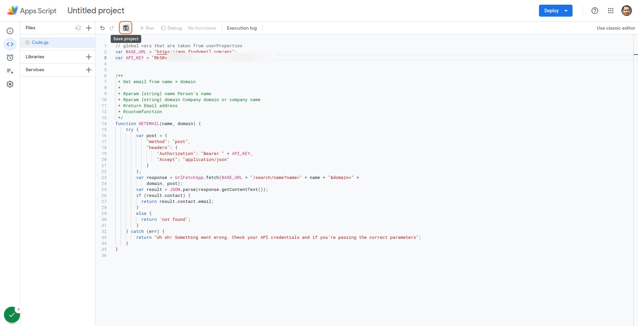Sort files alphabetically with AZ icon
638x326 pixels.
click(x=78, y=28)
